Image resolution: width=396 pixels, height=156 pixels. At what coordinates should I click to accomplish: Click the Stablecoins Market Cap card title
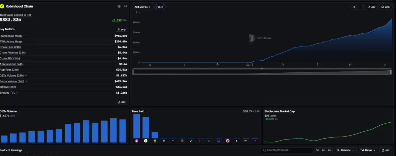pyautogui.click(x=279, y=111)
